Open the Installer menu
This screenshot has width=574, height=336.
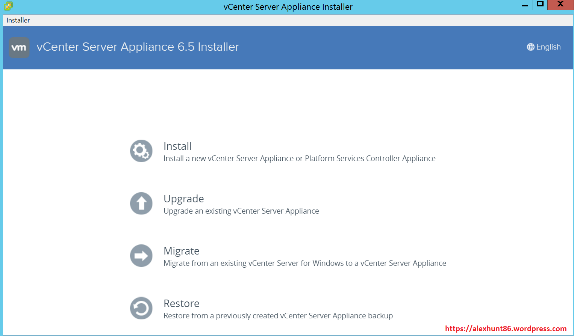[18, 20]
